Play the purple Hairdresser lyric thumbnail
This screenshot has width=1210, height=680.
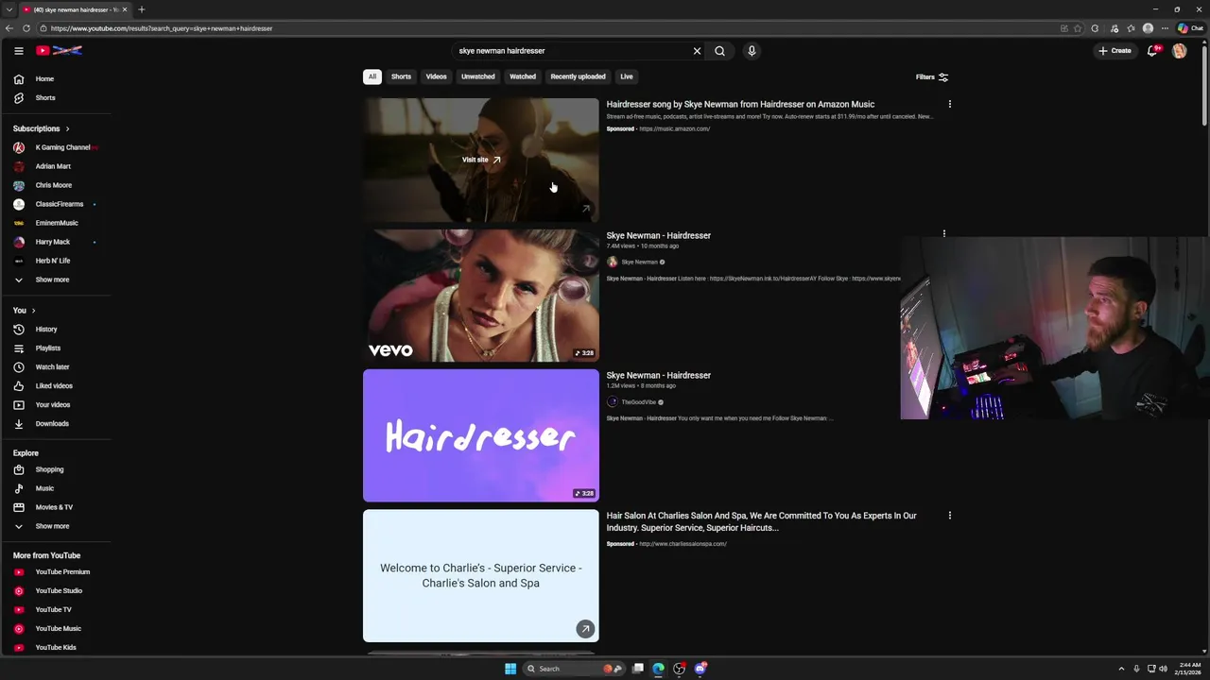click(481, 435)
